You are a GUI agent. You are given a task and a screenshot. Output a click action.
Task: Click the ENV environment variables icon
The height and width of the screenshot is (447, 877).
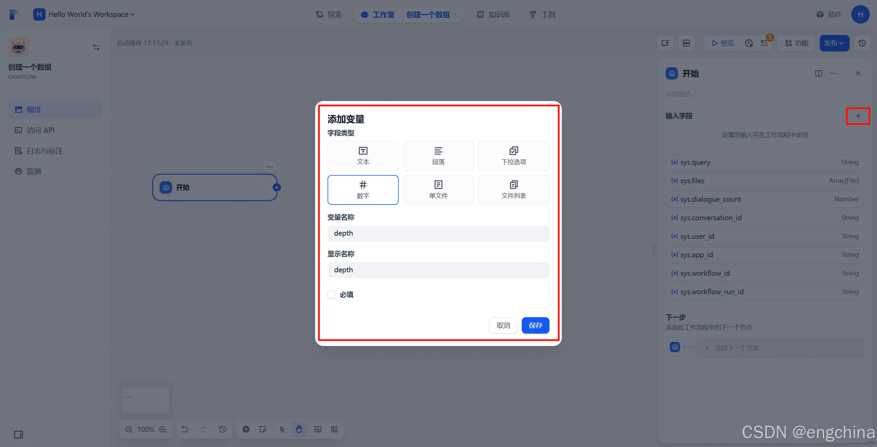[x=687, y=43]
